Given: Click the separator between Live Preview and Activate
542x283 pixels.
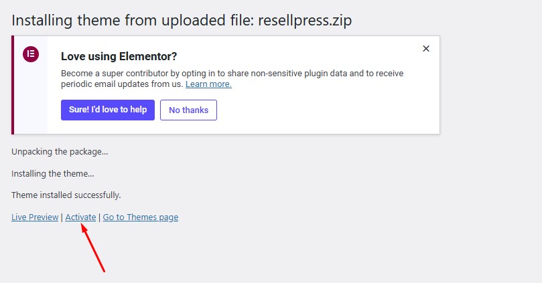Looking at the screenshot, I should click(x=62, y=217).
